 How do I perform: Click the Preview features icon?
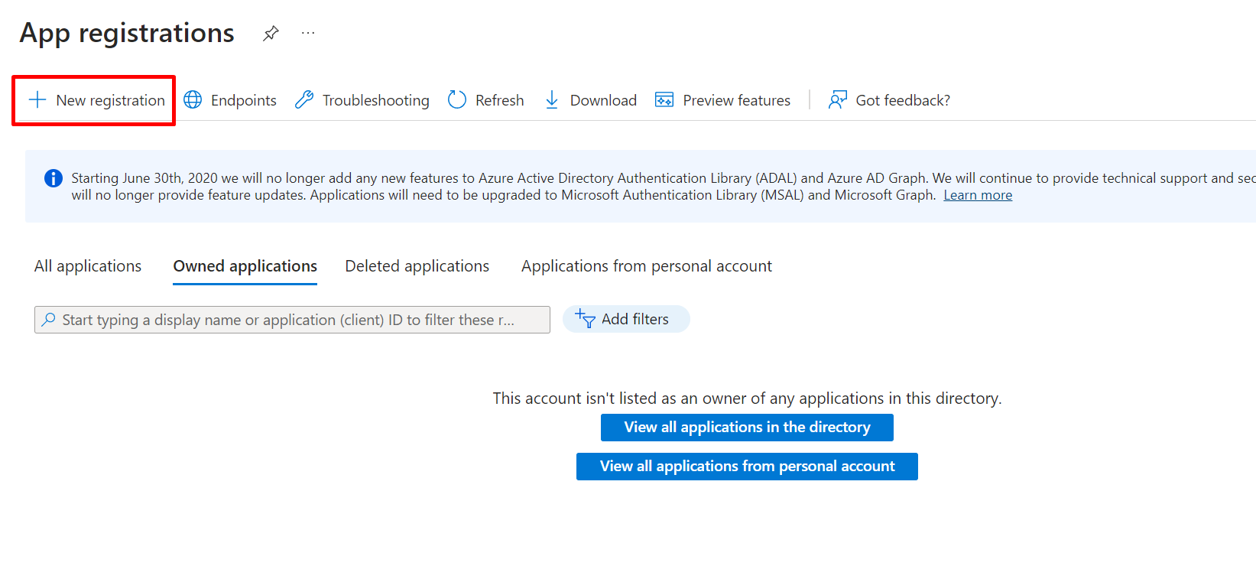pyautogui.click(x=664, y=100)
